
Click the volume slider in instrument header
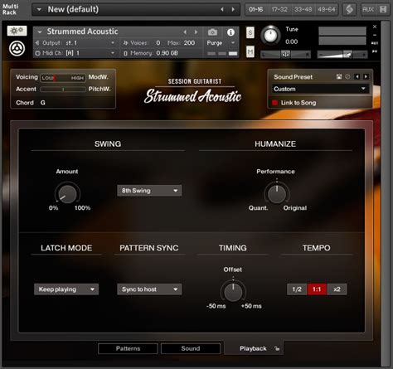click(x=342, y=55)
